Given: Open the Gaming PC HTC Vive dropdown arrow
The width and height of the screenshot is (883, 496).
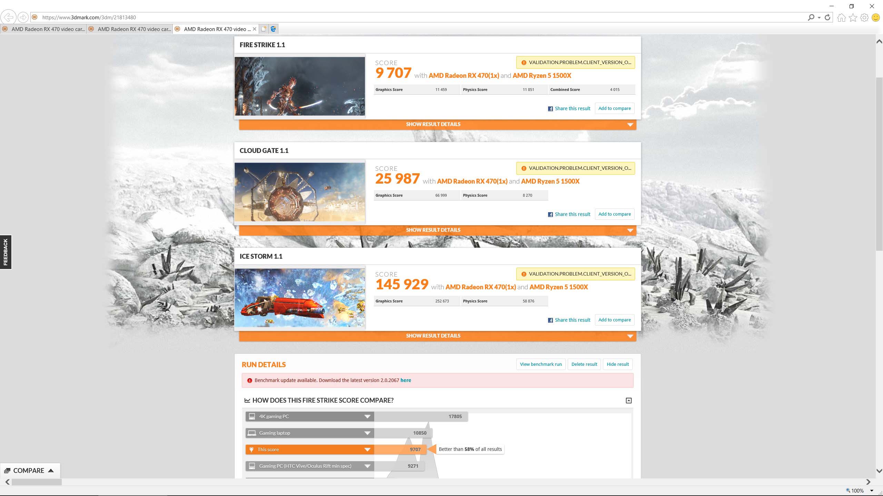Looking at the screenshot, I should (367, 466).
